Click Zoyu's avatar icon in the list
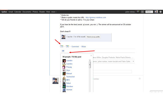 tap(64, 70)
